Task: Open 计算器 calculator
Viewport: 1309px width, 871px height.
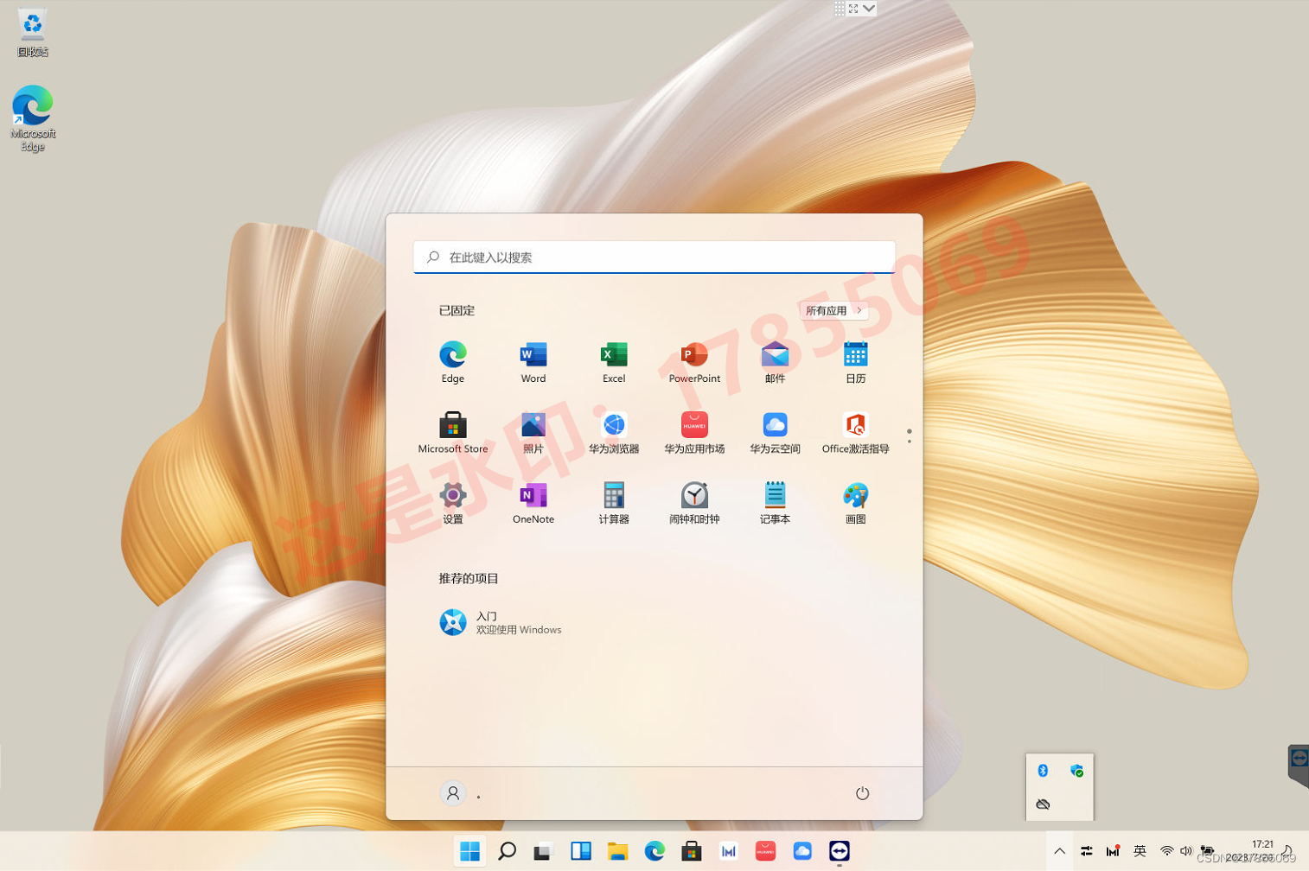Action: [x=613, y=504]
